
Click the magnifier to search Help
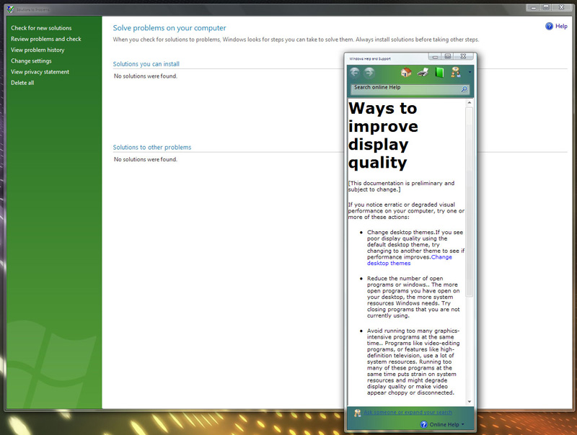(464, 89)
